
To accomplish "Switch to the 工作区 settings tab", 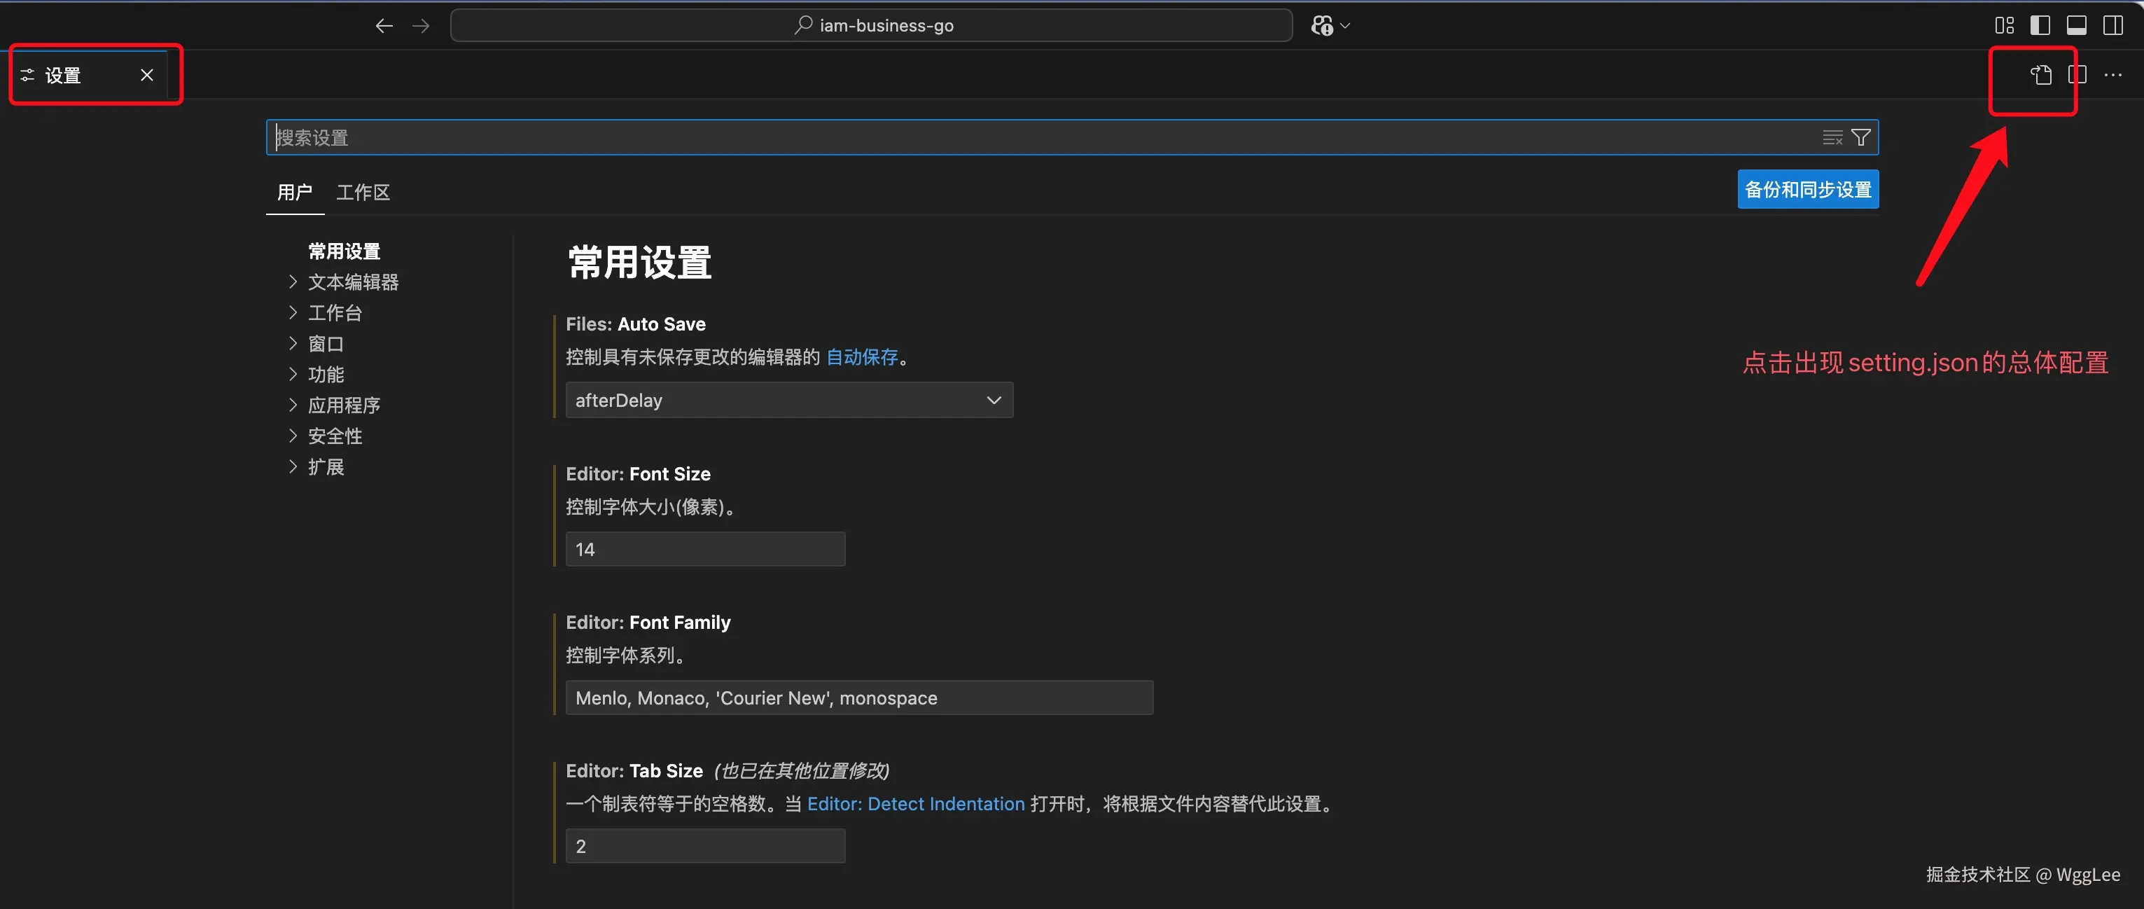I will pos(363,193).
